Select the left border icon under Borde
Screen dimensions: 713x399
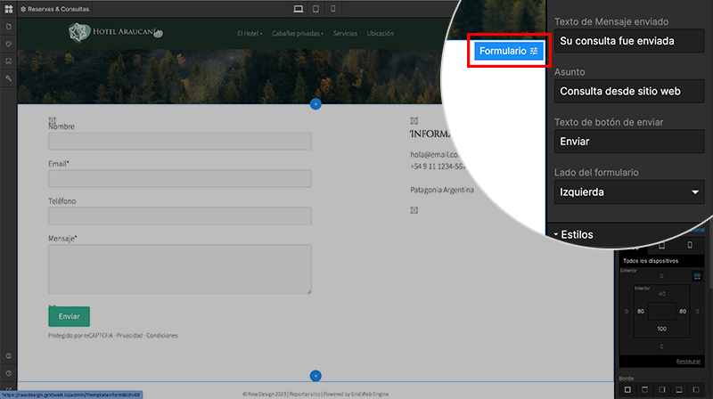[696, 389]
